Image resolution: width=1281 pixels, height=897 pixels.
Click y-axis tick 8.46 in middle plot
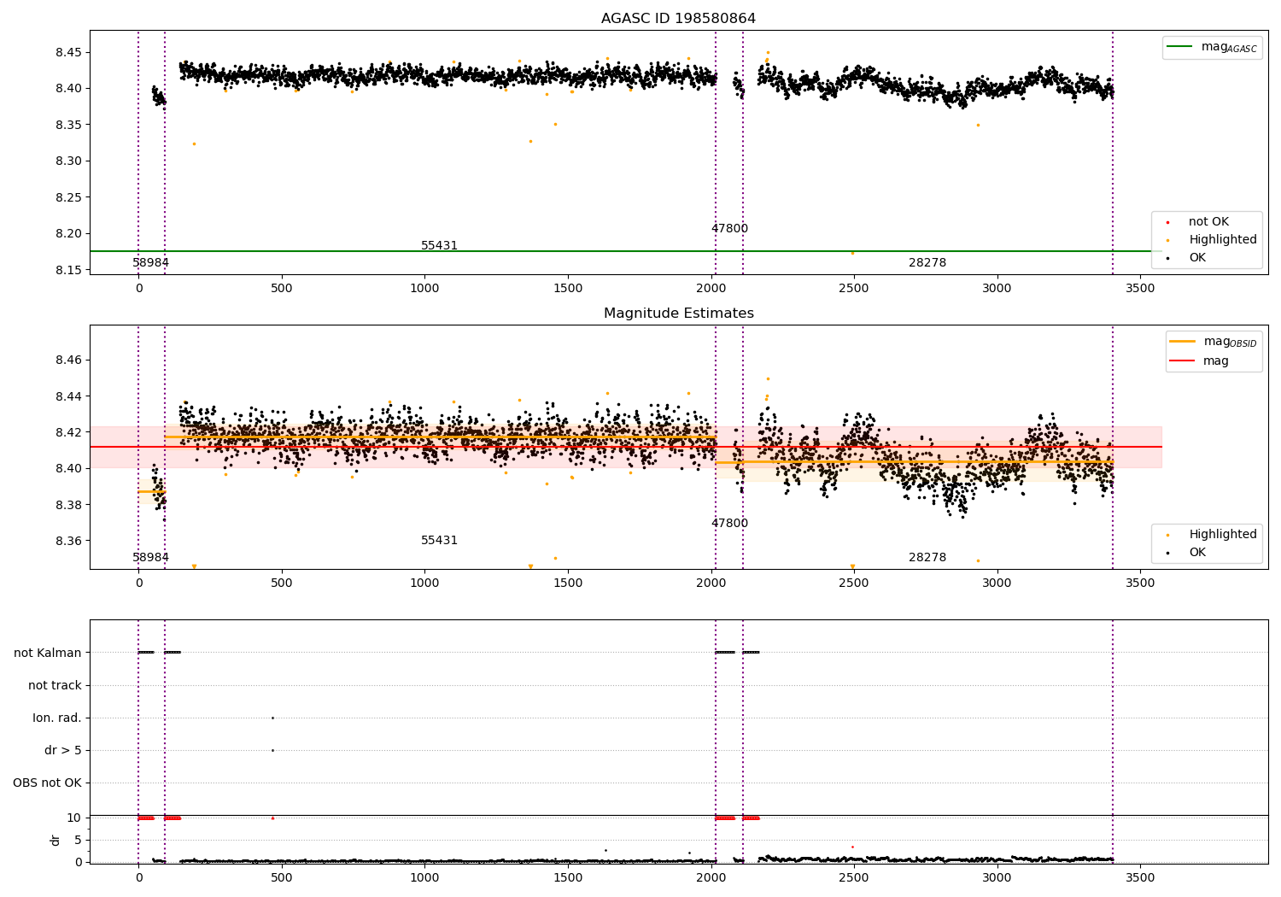[70, 360]
